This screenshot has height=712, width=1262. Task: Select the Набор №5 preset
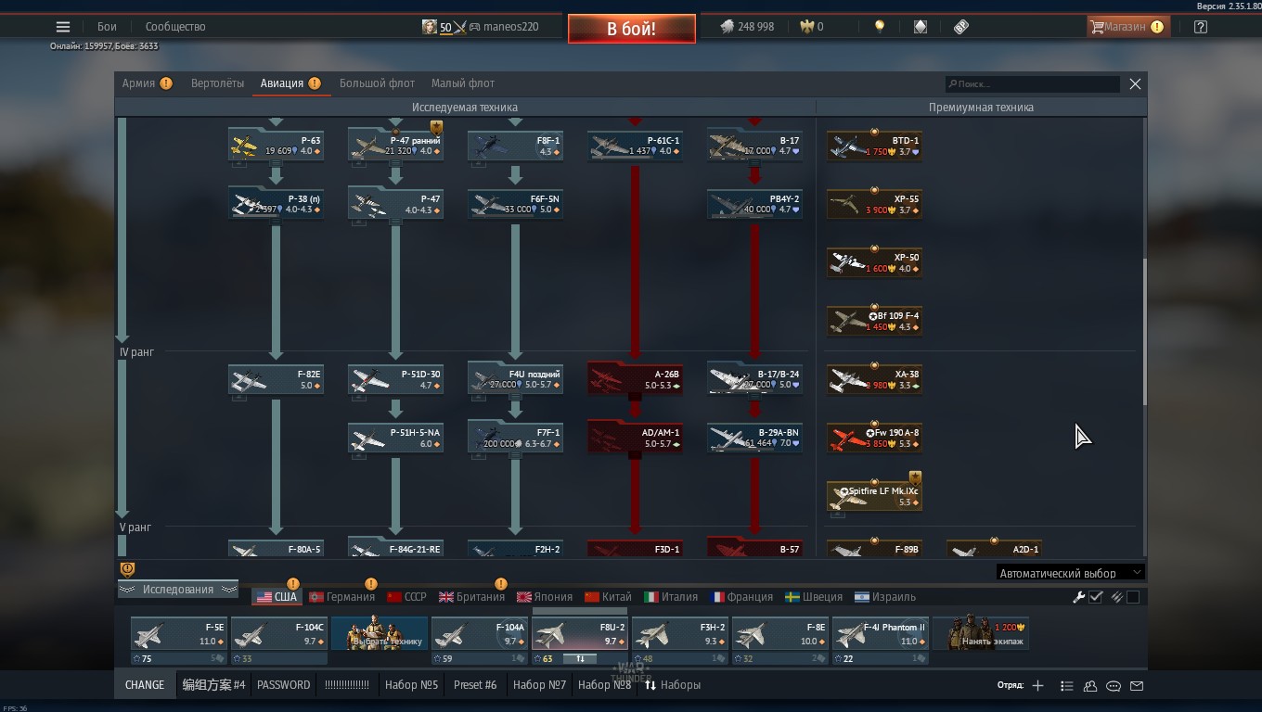click(x=411, y=685)
